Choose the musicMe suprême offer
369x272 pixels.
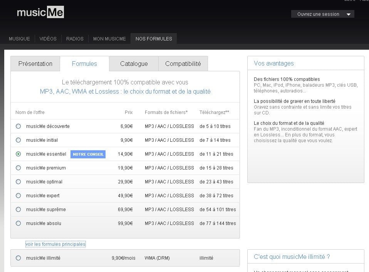[18, 210]
